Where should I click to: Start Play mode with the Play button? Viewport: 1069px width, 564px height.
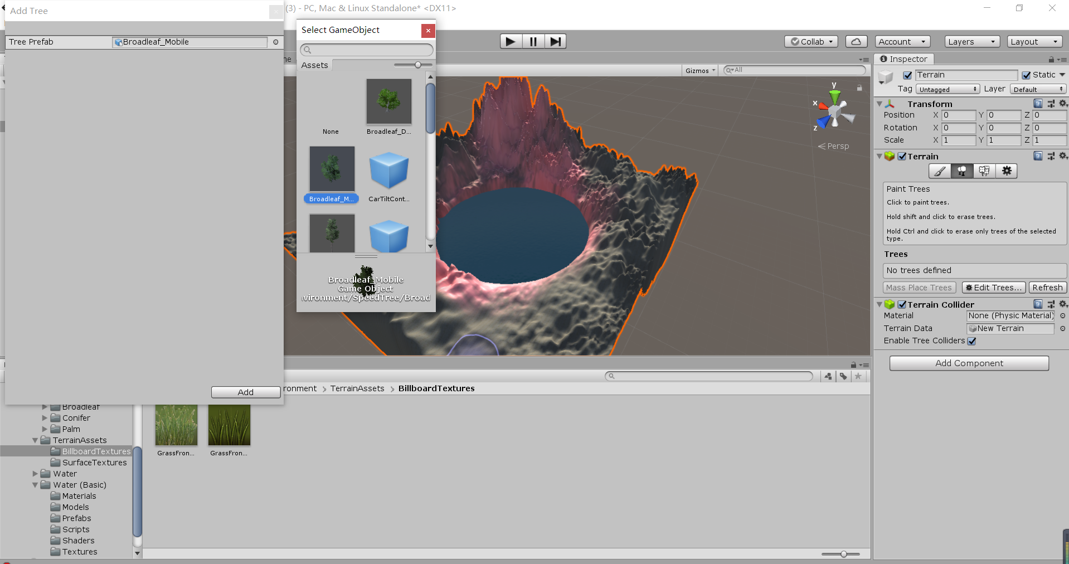(x=511, y=41)
